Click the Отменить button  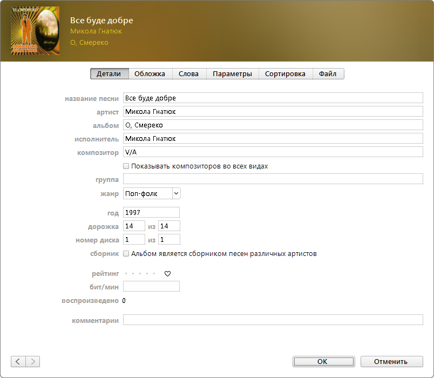[x=391, y=361]
